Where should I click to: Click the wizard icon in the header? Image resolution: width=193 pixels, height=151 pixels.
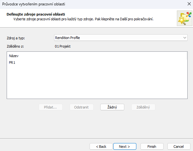(184, 18)
